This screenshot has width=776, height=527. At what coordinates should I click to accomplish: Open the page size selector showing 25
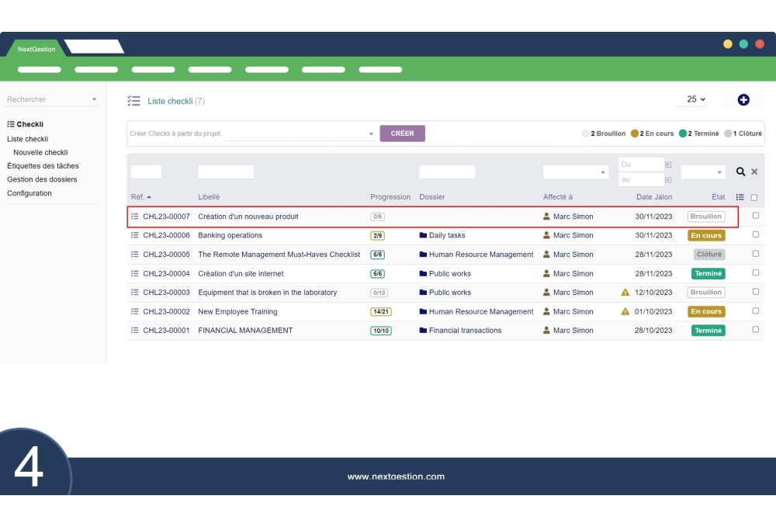[x=691, y=99]
